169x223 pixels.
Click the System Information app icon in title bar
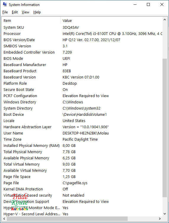click(x=5, y=4)
